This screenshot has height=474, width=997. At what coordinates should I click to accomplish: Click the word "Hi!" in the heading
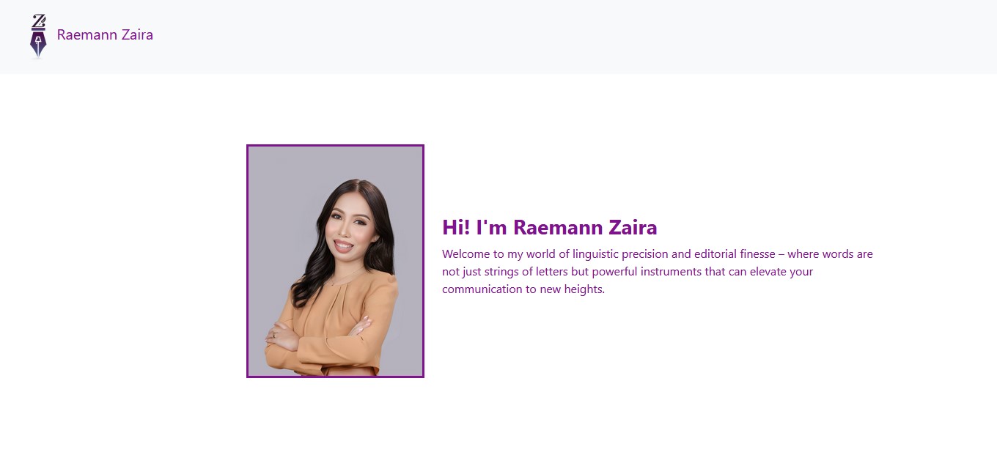[x=456, y=227]
